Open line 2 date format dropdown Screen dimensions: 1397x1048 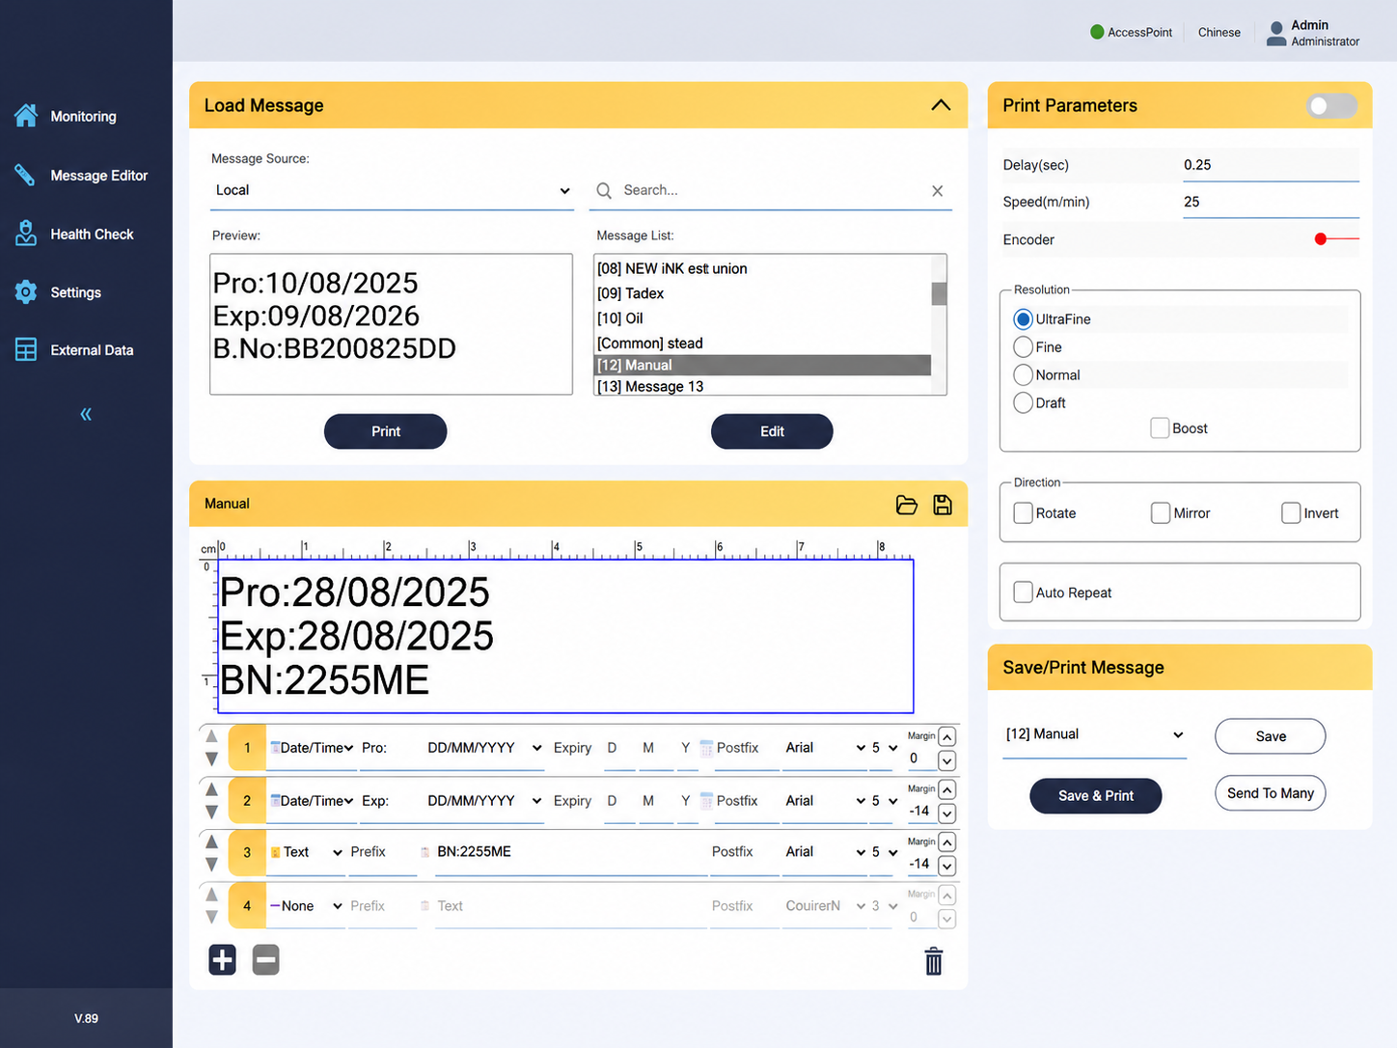484,801
